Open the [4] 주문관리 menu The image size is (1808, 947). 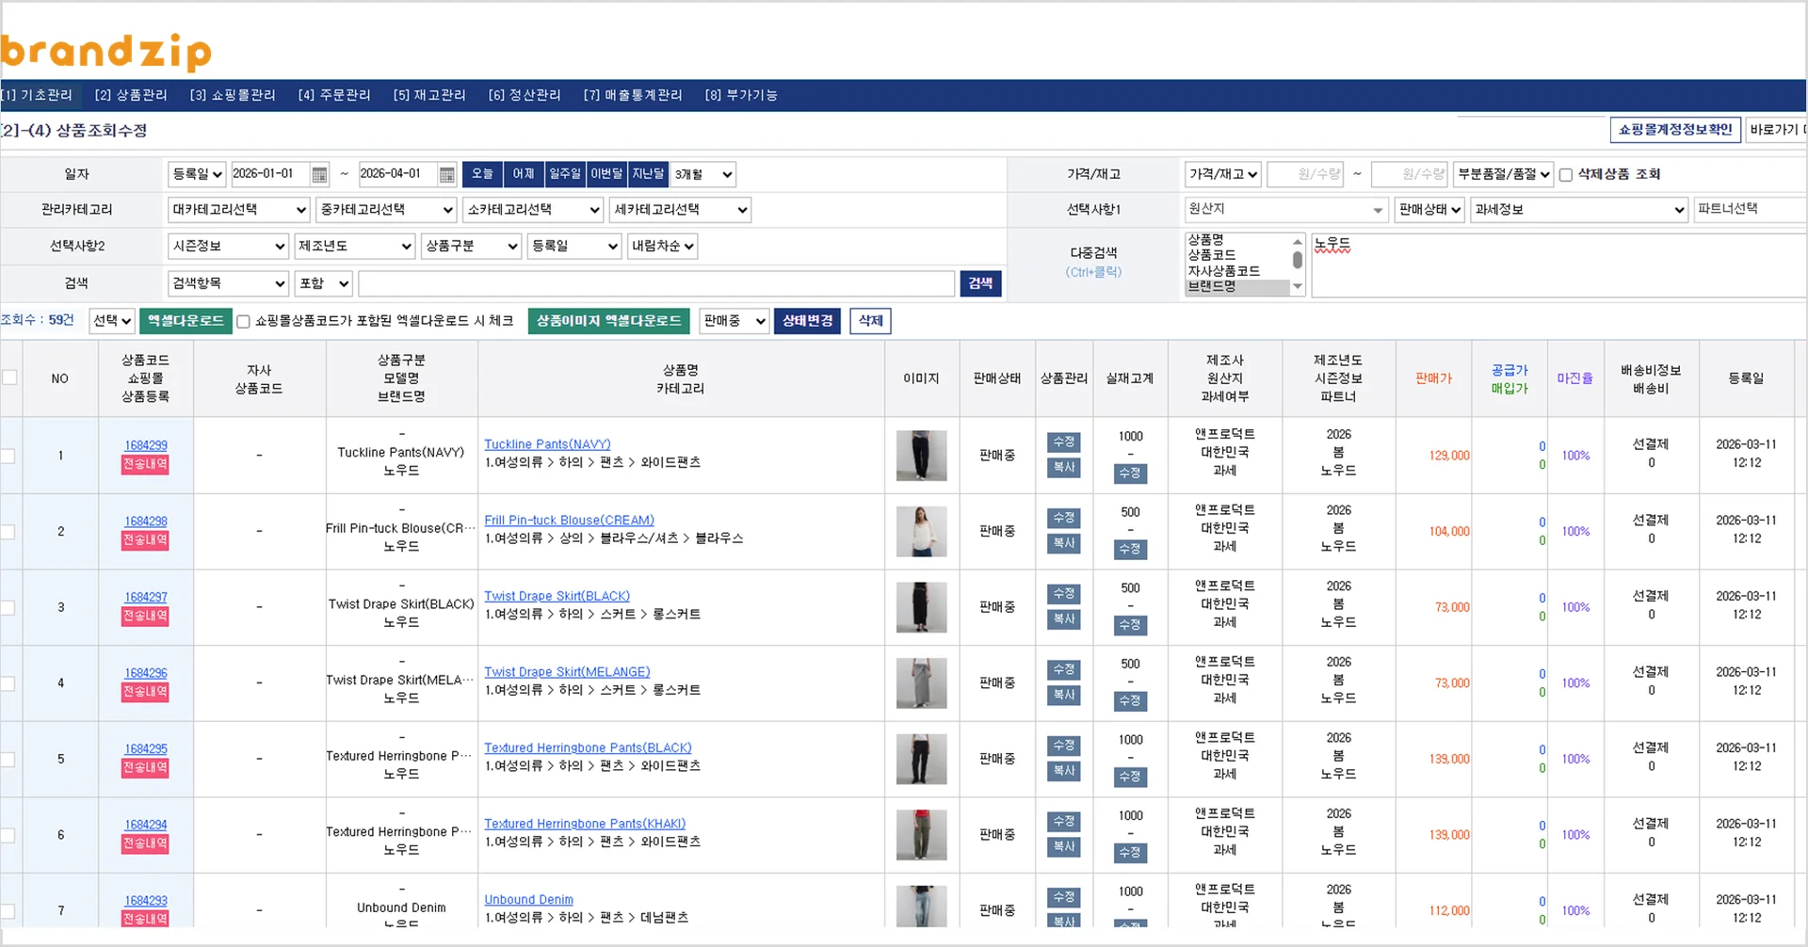coord(334,95)
